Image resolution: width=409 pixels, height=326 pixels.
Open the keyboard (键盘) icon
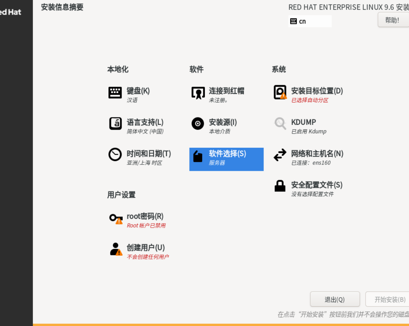115,93
